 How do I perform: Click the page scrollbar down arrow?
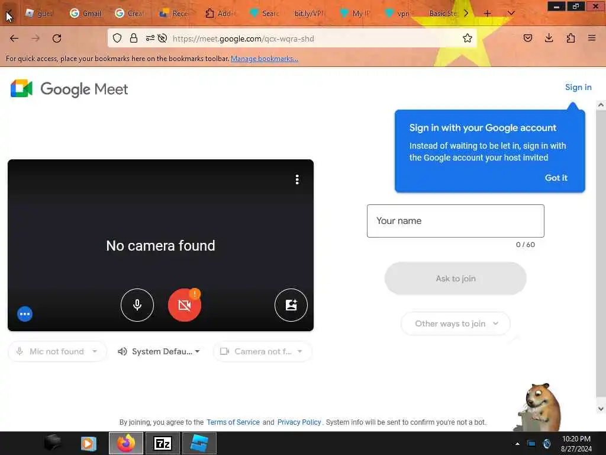tap(601, 409)
